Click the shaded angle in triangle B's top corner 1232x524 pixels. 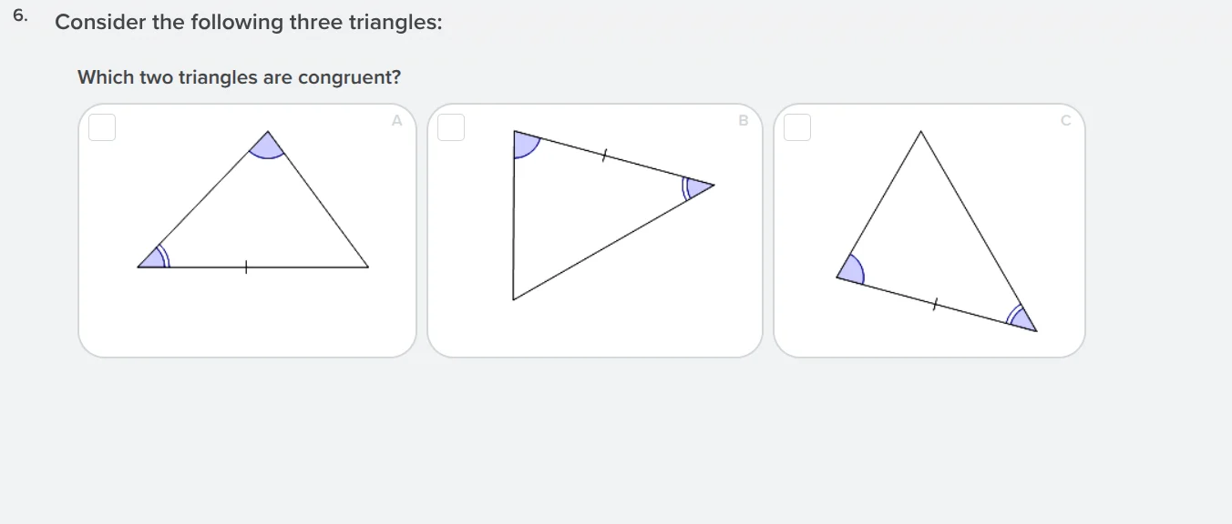pos(527,146)
